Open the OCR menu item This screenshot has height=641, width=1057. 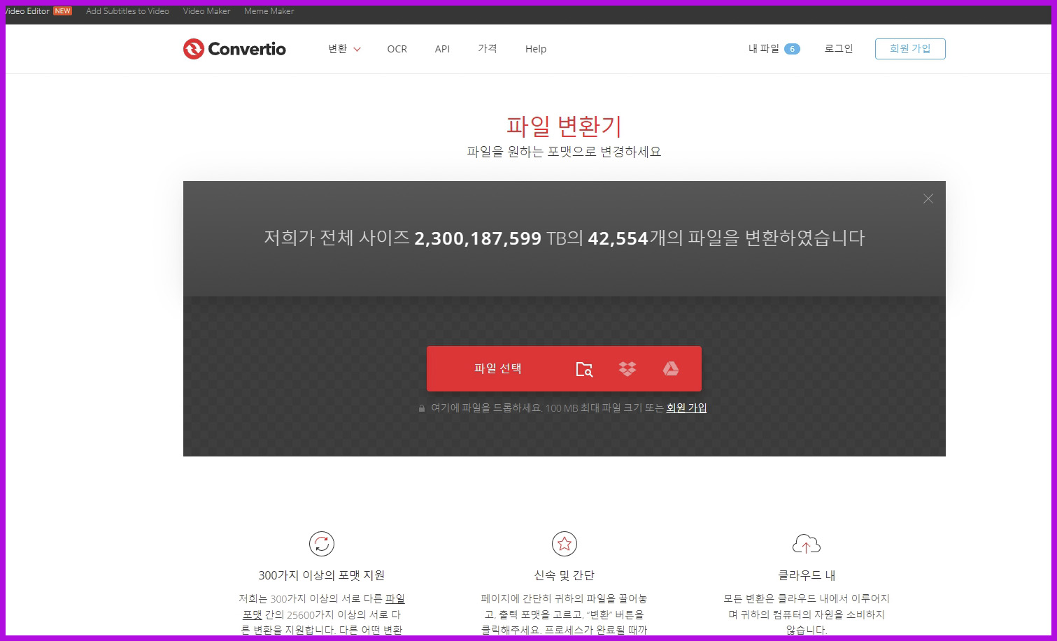click(x=397, y=49)
